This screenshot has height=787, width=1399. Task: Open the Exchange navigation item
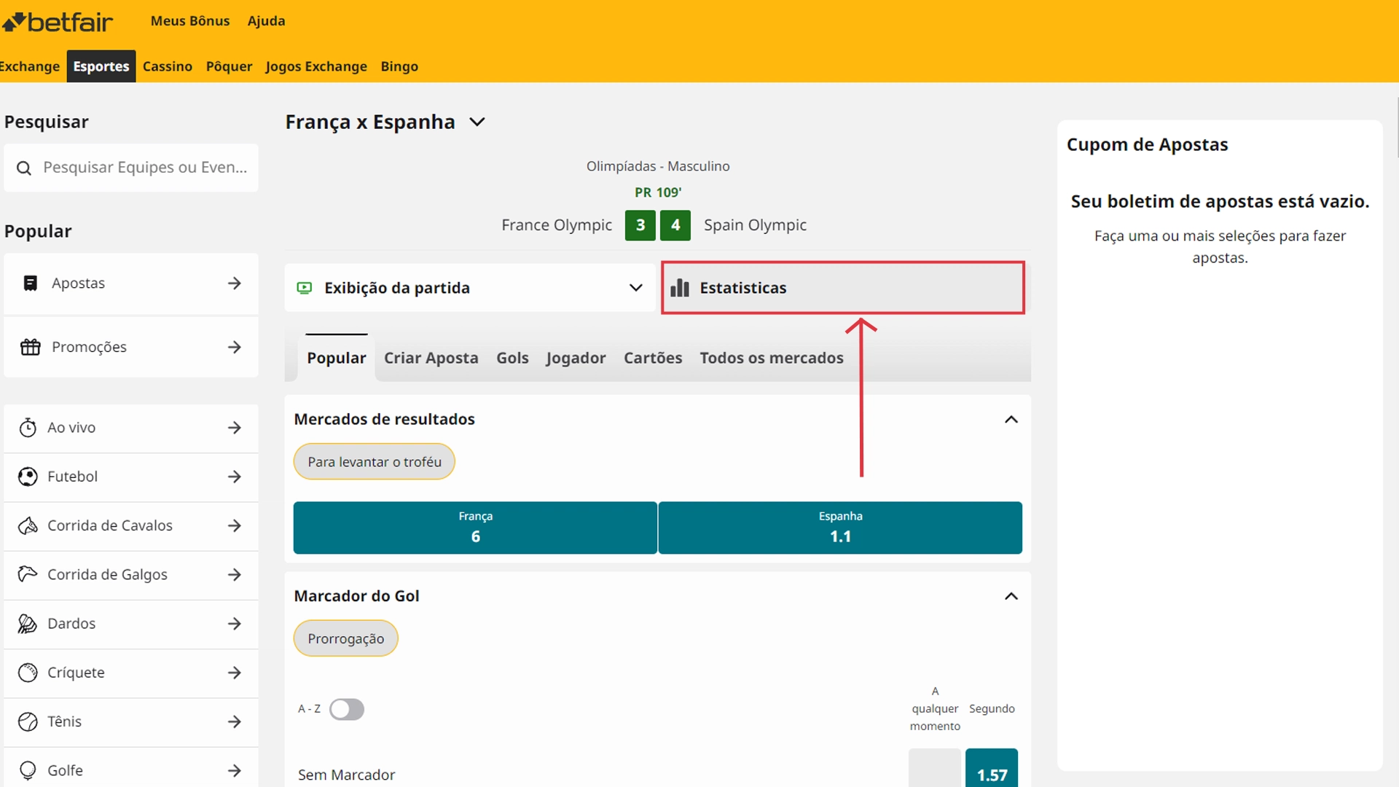30,66
